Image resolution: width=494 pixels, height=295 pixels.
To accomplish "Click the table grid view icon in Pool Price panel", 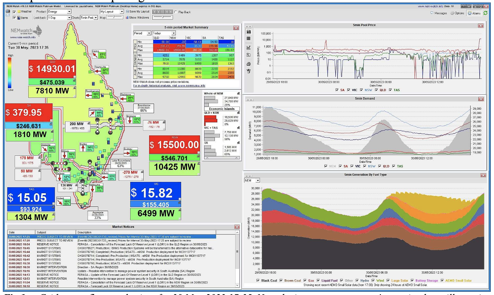I will [x=248, y=39].
